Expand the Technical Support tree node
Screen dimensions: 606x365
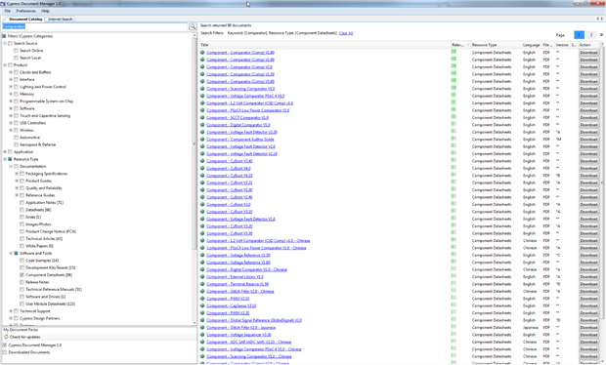tap(11, 311)
